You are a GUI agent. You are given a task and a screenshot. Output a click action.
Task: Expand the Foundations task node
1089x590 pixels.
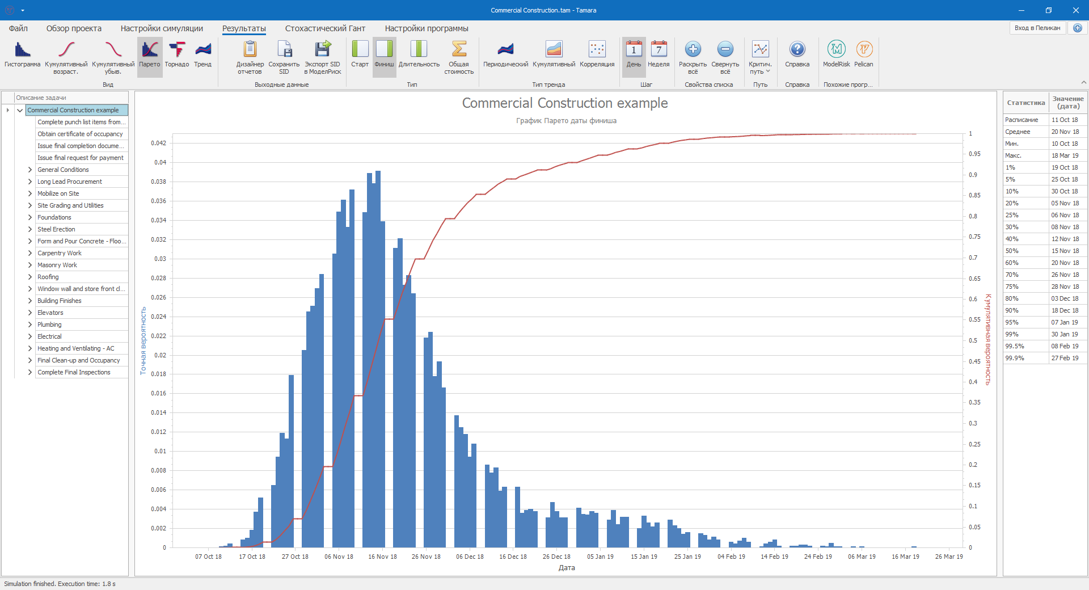coord(30,217)
